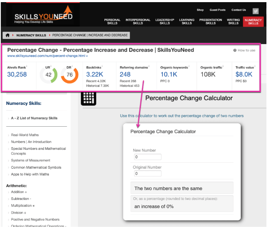Image resolution: width=269 pixels, height=229 pixels.
Task: Open the Writing Skills menu
Action: point(233,21)
